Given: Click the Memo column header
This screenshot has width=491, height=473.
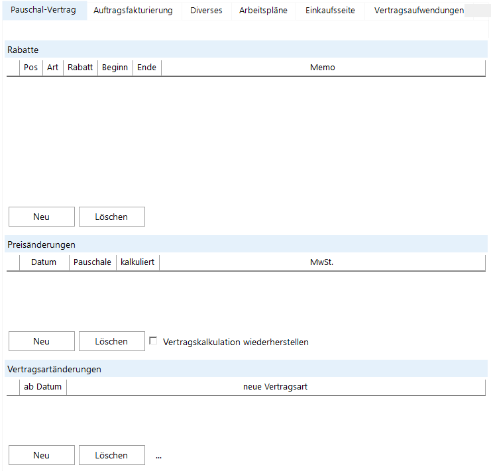Looking at the screenshot, I should pos(323,68).
